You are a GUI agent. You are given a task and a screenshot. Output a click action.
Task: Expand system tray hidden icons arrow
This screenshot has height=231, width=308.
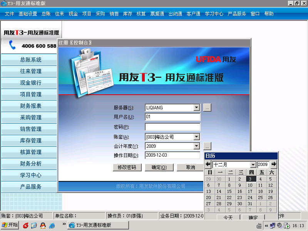(266, 226)
